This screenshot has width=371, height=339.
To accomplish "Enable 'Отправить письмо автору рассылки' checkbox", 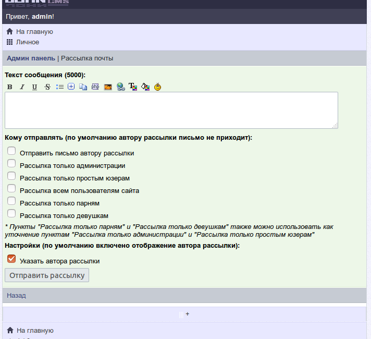I will (11, 151).
